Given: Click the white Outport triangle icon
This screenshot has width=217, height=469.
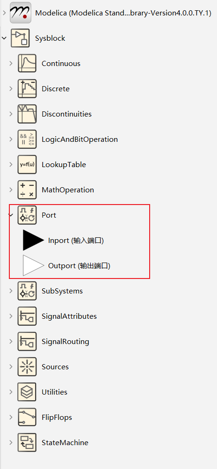Looking at the screenshot, I should pyautogui.click(x=34, y=265).
